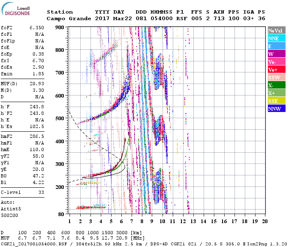The width and height of the screenshot is (288, 247).
Task: Select the NNE cyan legend swatch
Action: tap(276, 38)
